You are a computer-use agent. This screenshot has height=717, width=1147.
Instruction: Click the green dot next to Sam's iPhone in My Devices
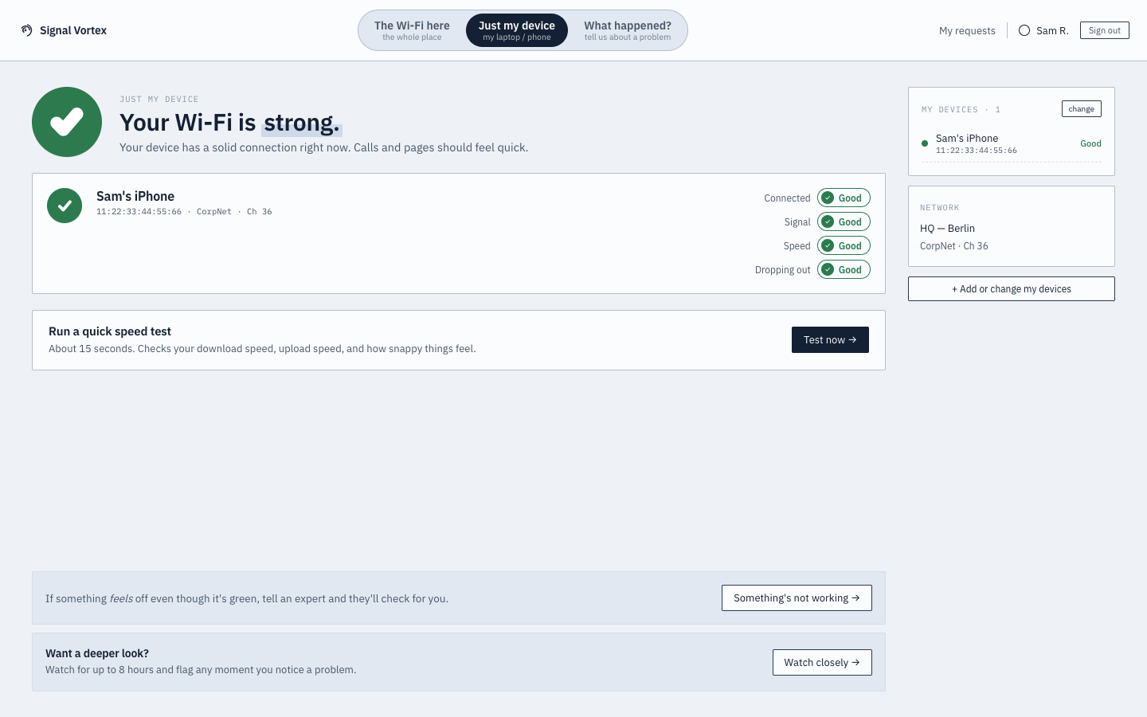[x=925, y=143]
